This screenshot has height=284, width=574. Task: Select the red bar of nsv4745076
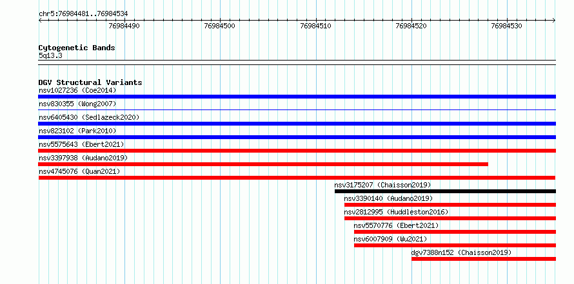pos(297,178)
